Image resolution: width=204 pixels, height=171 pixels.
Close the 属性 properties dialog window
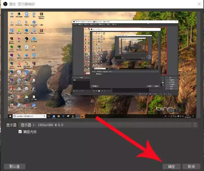[x=199, y=4]
